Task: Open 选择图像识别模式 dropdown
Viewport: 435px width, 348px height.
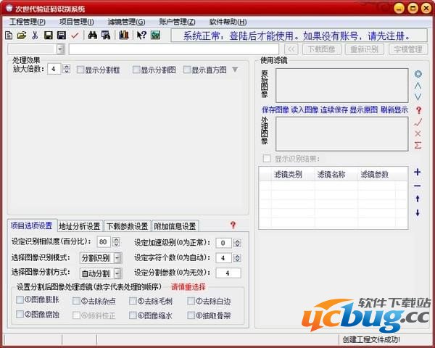Action: click(x=117, y=258)
